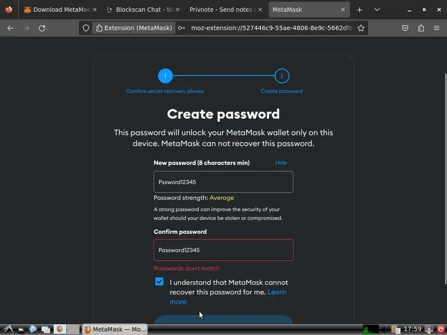This screenshot has width=447, height=335.
Task: Click step 2 circle in progress indicator
Action: (x=282, y=76)
